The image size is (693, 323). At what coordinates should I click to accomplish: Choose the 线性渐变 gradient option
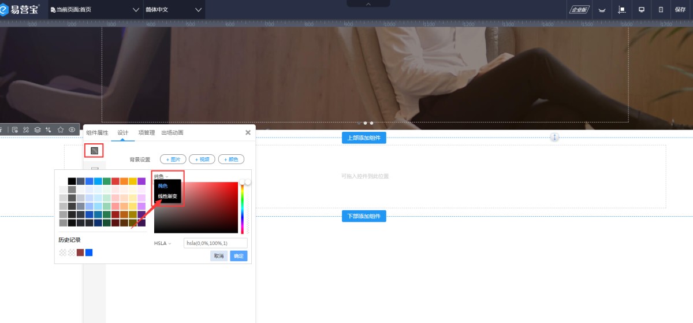point(167,196)
